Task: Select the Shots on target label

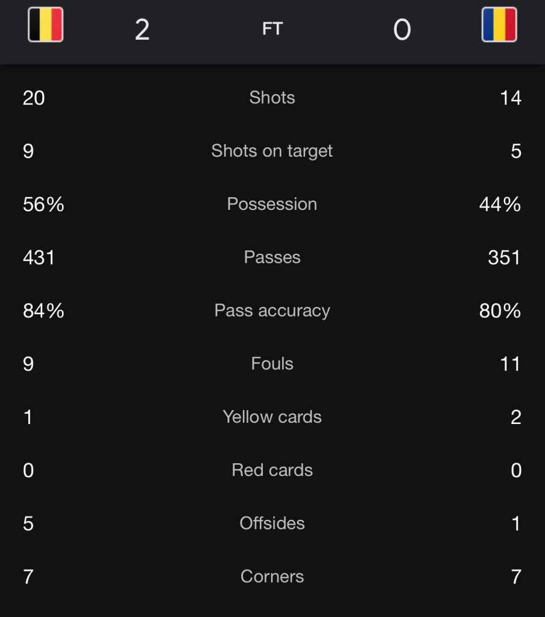Action: click(272, 151)
